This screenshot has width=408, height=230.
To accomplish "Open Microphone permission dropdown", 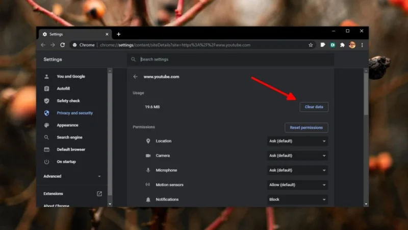I will pos(297,170).
